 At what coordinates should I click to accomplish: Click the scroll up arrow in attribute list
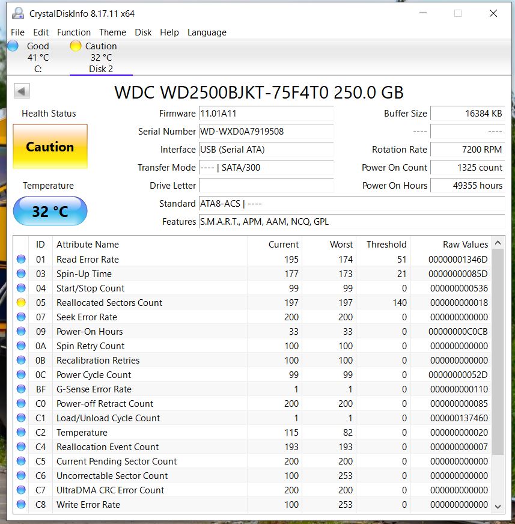pyautogui.click(x=498, y=243)
